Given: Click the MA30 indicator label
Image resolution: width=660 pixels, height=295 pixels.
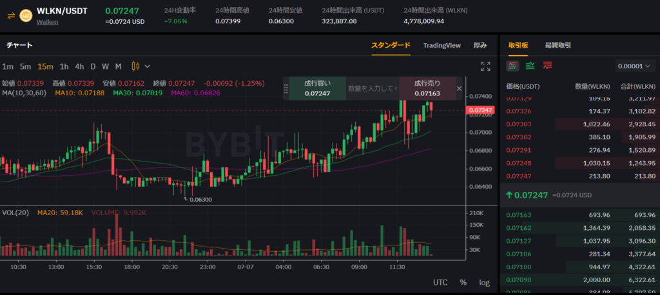Looking at the screenshot, I should click(138, 93).
